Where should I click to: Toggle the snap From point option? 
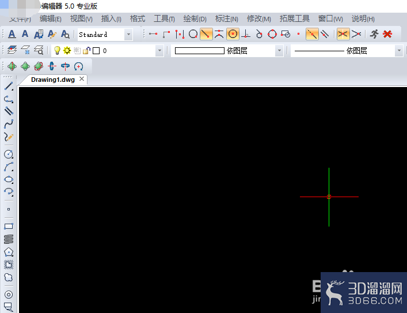tap(166, 34)
